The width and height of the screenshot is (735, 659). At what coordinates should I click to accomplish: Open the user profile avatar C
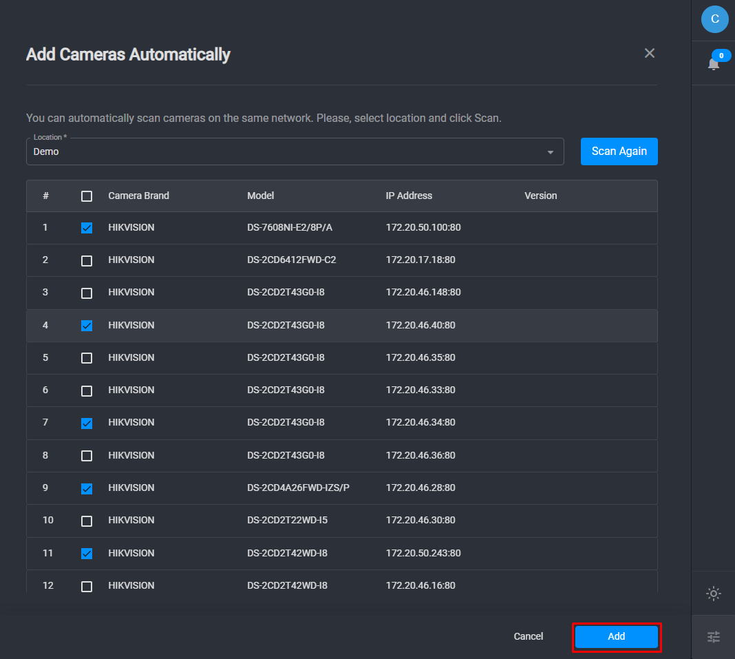pos(714,19)
